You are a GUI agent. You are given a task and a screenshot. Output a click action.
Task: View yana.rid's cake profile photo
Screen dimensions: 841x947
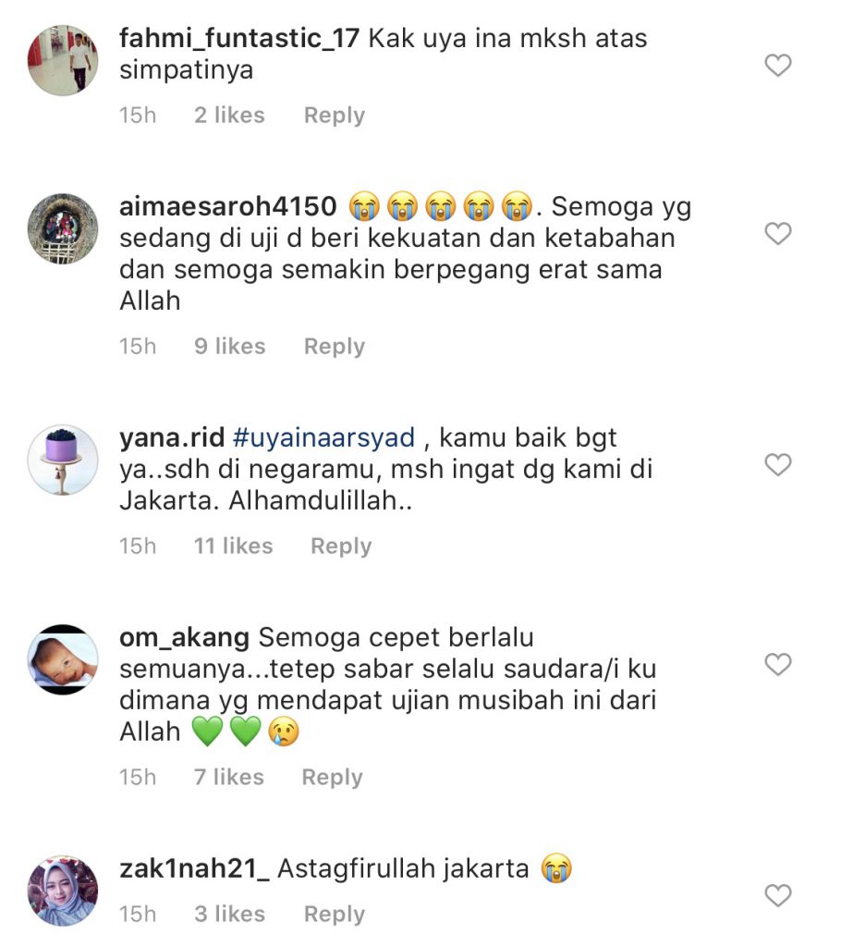click(x=63, y=460)
